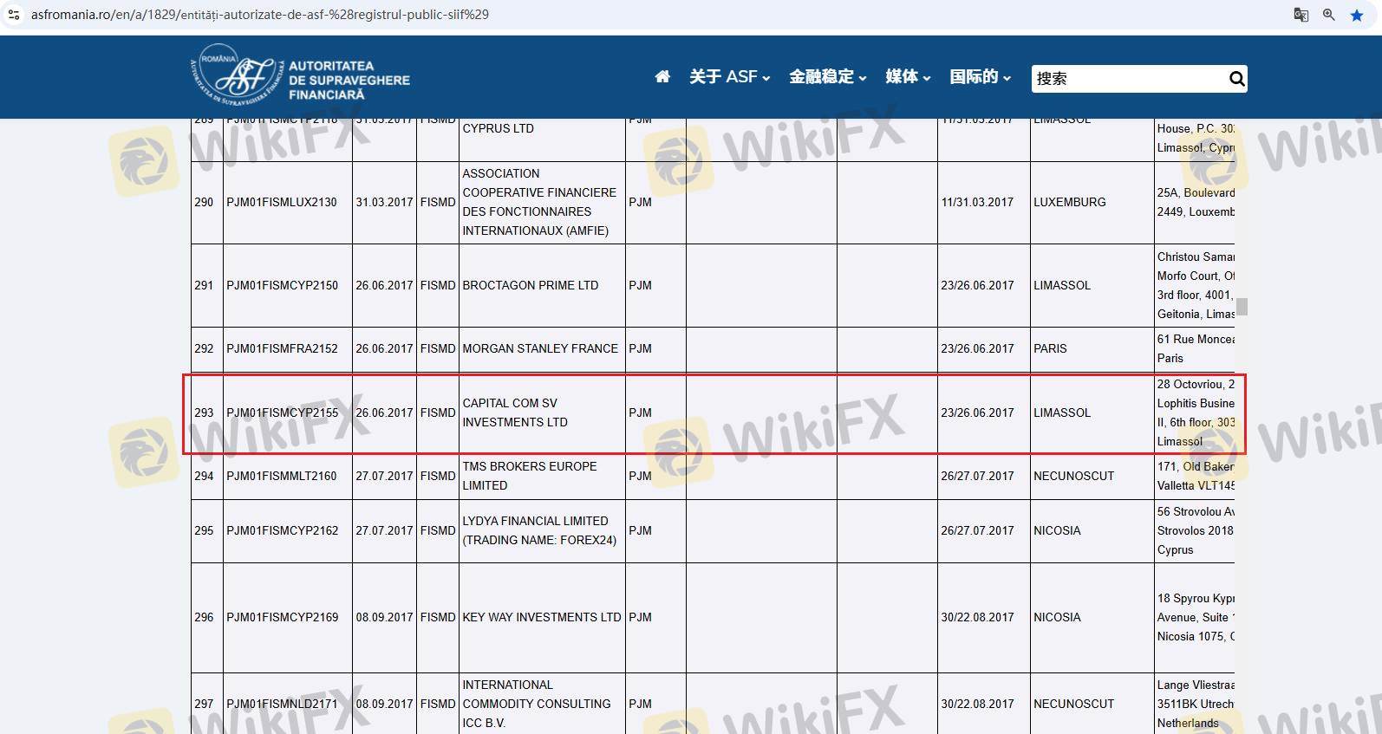Click row number 295
Viewport: 1382px width, 734px height.
pos(204,530)
